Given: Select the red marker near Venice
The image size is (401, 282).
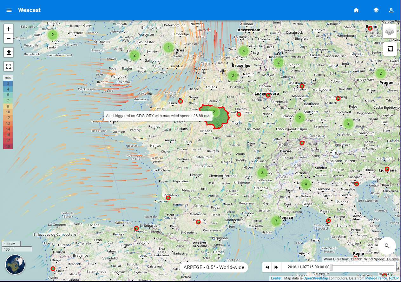Looking at the screenshot, I should tap(356, 184).
